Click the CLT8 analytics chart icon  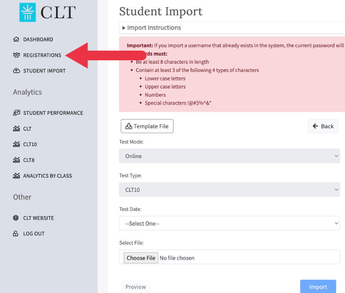[x=16, y=160]
